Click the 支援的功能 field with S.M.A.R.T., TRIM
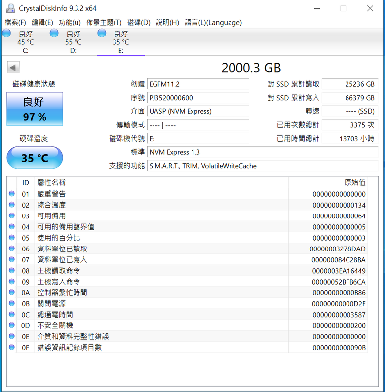385x392 pixels. [x=263, y=166]
